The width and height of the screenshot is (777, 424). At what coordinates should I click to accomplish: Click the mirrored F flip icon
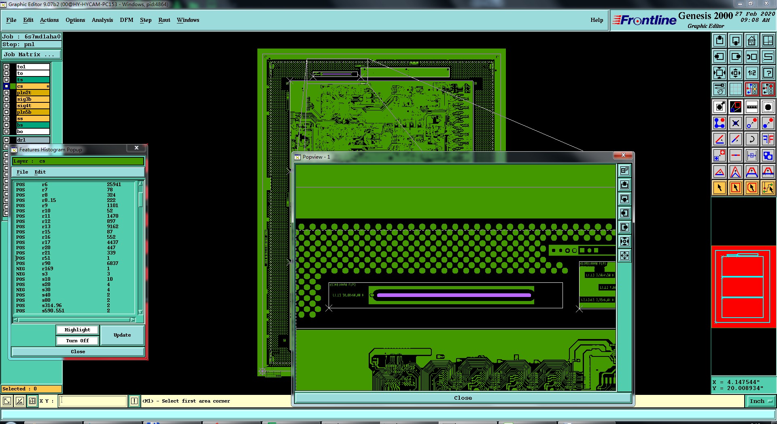point(768,139)
